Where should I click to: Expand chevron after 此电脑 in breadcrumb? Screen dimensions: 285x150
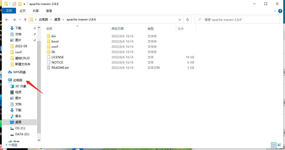coord(51,19)
